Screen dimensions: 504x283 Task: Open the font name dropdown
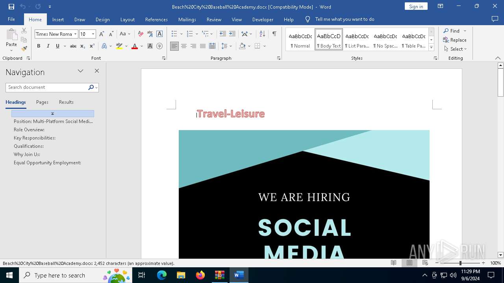(75, 34)
